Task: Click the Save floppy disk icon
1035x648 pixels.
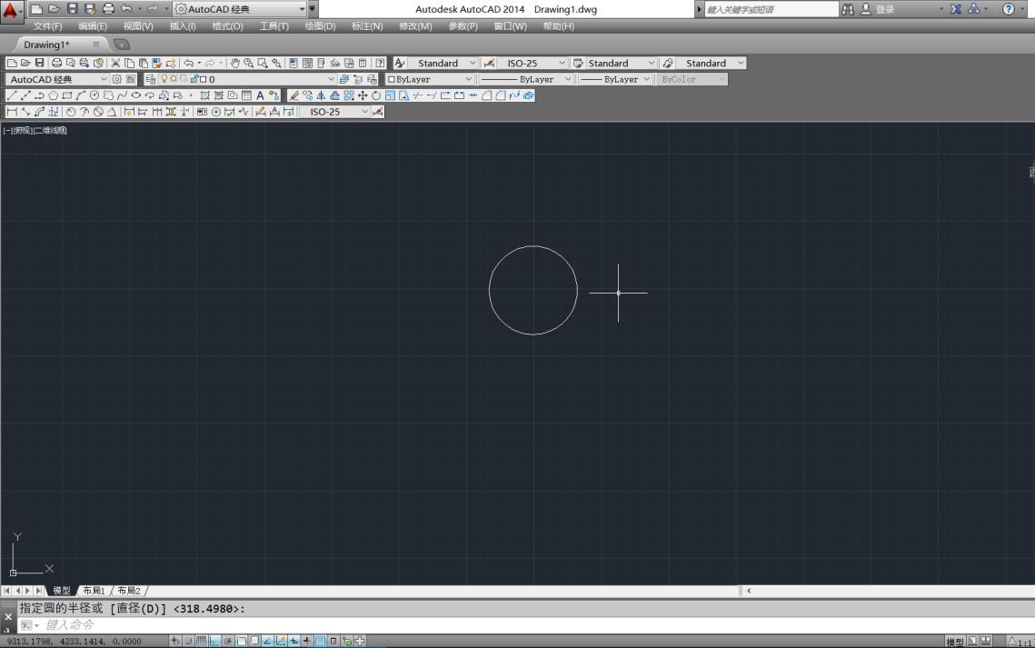Action: point(40,64)
